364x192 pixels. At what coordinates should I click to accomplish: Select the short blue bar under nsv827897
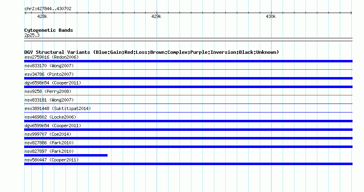tap(66, 155)
